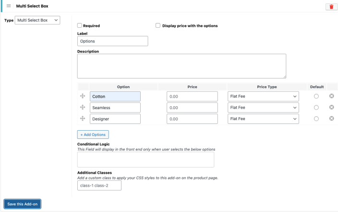Remove the Seamless option row
This screenshot has height=212, width=338.
[331, 107]
